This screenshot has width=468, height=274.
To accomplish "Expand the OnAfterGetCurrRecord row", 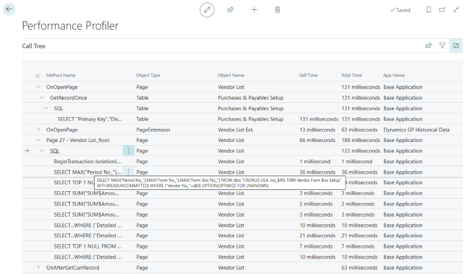I will coord(39,267).
